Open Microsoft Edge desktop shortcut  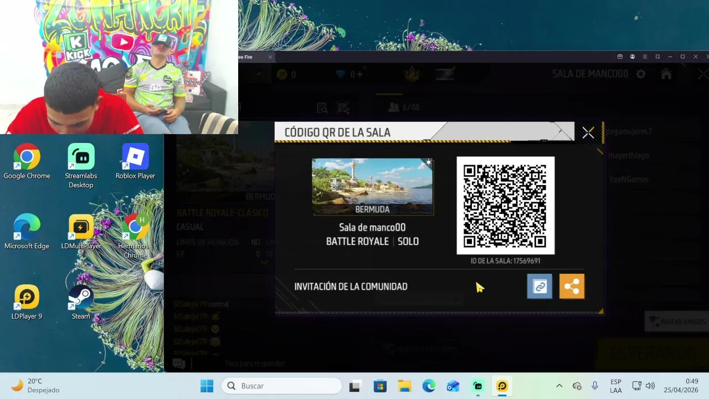click(27, 232)
